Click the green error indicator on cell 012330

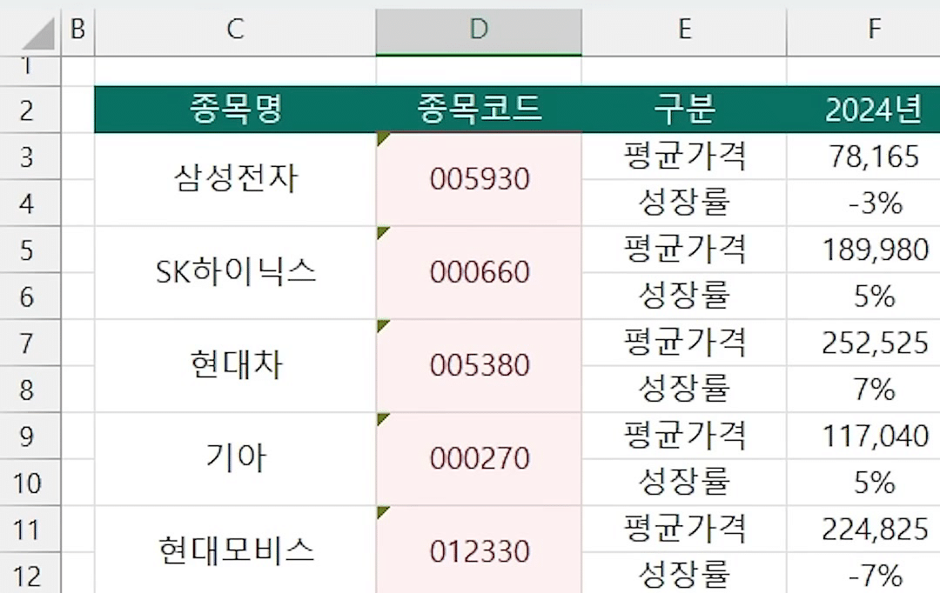(382, 511)
